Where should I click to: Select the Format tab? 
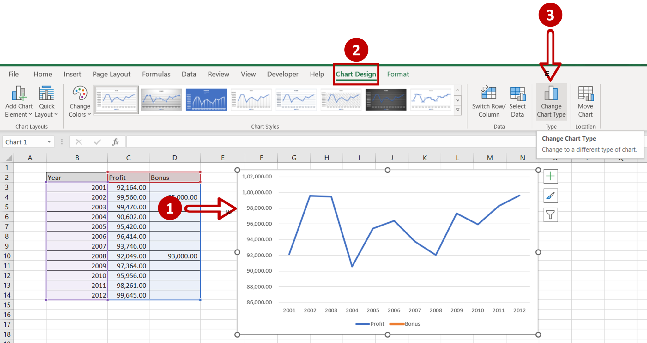(x=397, y=74)
